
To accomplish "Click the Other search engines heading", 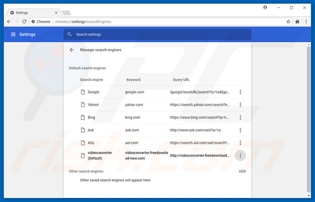I will [86, 171].
